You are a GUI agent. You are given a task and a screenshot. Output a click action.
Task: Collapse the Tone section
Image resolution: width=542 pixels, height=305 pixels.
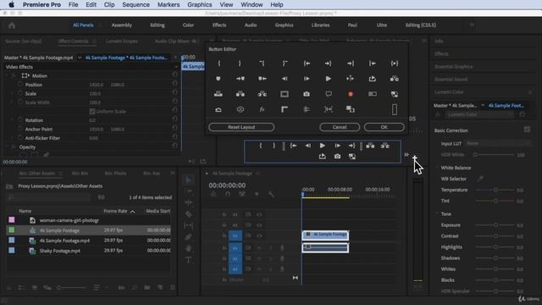[437, 213]
